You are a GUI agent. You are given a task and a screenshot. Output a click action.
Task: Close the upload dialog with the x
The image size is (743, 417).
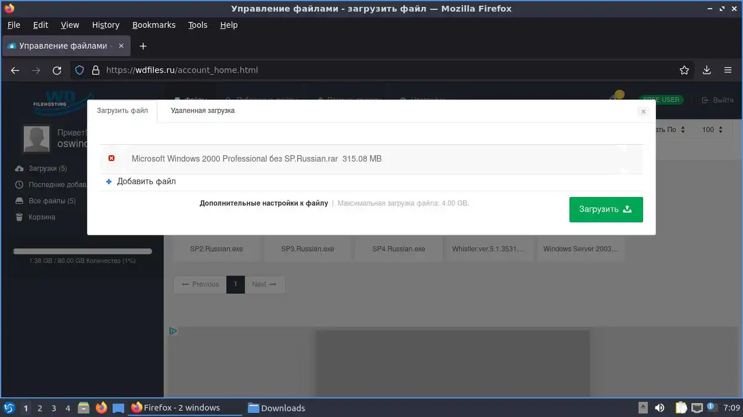pyautogui.click(x=643, y=112)
